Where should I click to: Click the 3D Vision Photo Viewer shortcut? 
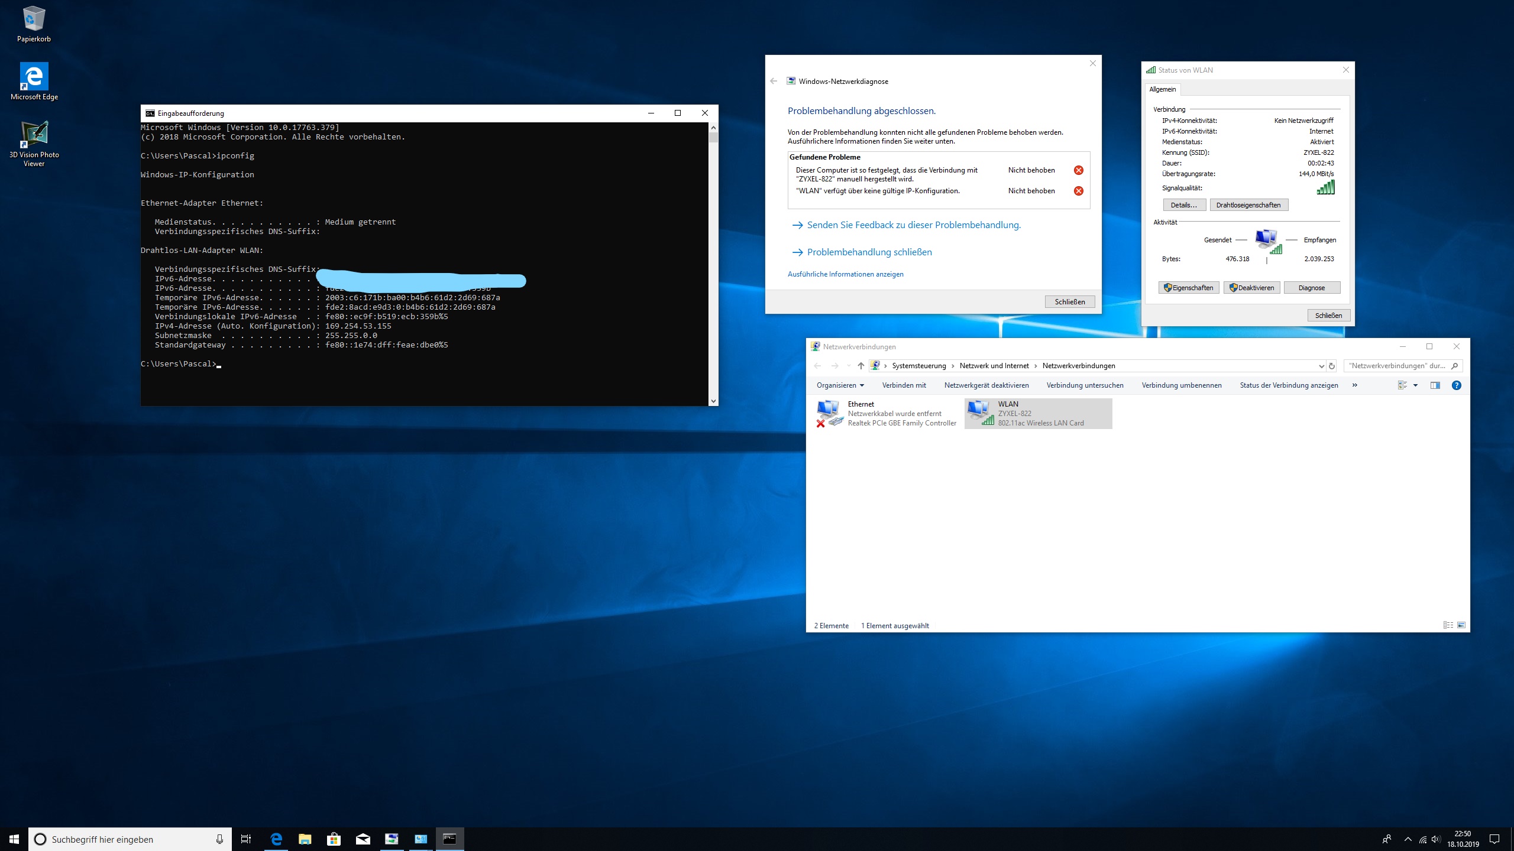click(34, 135)
